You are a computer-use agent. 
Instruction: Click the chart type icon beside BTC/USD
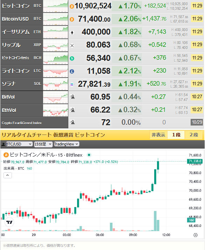(3, 144)
